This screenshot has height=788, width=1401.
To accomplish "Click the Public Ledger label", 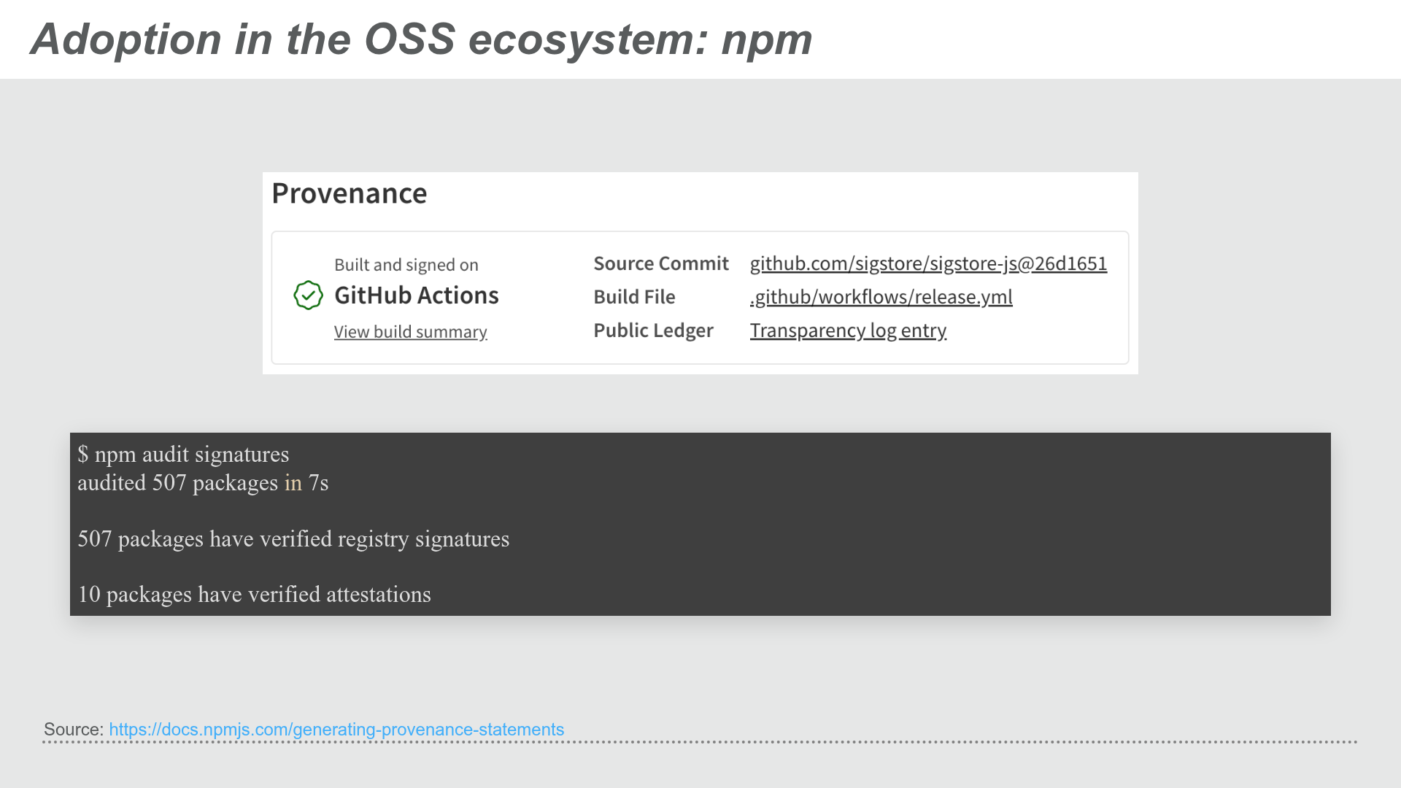I will [x=653, y=331].
